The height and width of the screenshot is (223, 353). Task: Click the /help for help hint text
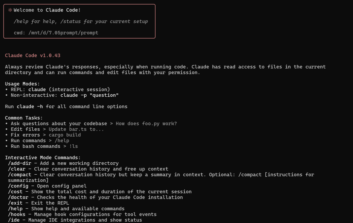click(x=81, y=21)
